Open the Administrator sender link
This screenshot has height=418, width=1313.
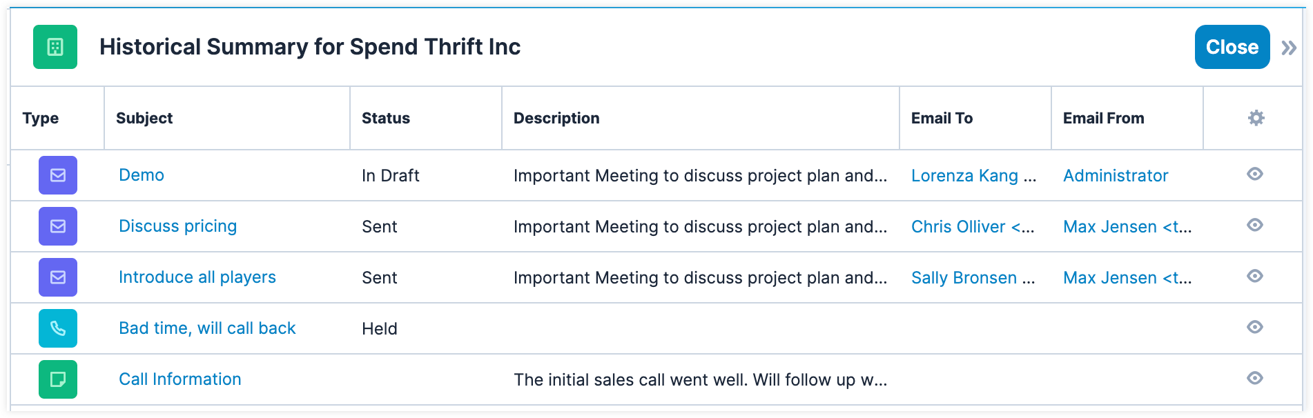coord(1115,176)
